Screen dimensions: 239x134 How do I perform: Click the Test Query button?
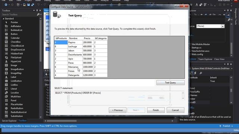(x=170, y=83)
